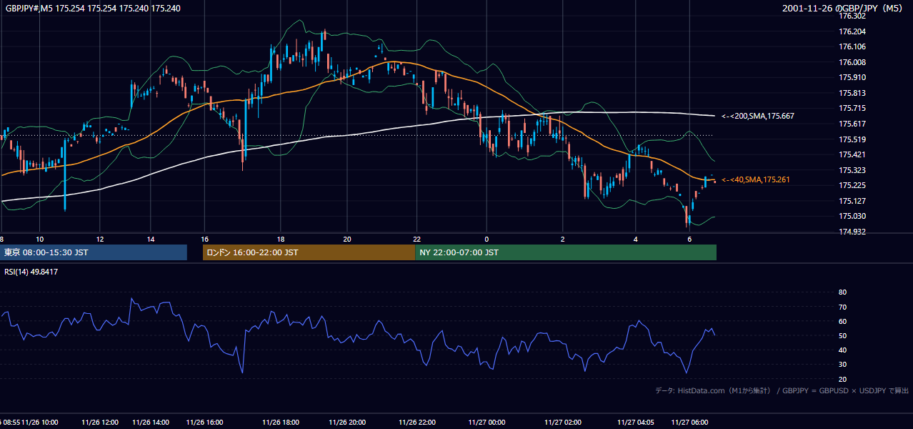Click the hour 22 marker above session bars
The image size is (913, 429).
coord(417,239)
